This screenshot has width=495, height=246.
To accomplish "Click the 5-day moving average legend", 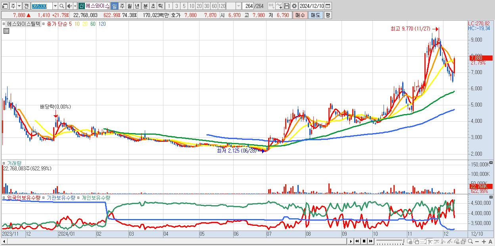I will click(x=70, y=24).
